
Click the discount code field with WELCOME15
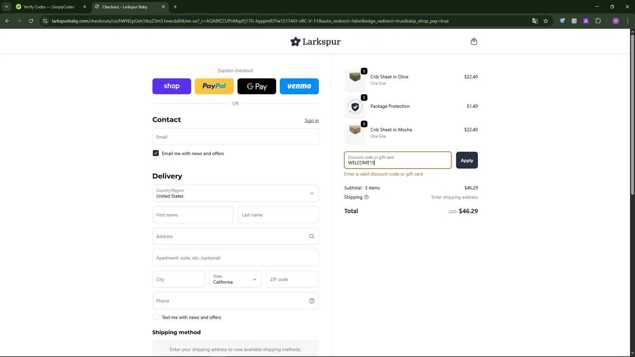click(x=398, y=160)
